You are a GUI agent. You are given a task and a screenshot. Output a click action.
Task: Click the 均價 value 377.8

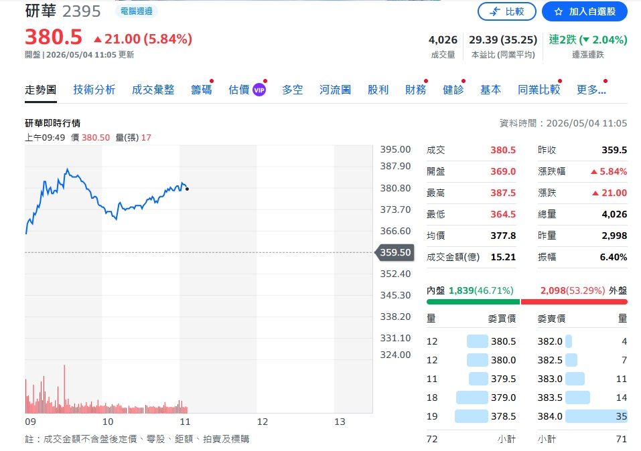503,236
